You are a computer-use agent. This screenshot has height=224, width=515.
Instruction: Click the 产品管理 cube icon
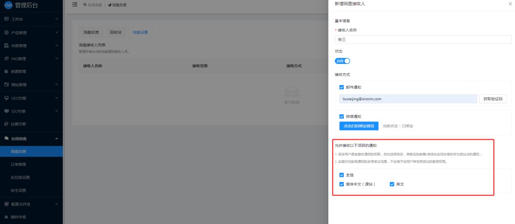point(6,33)
